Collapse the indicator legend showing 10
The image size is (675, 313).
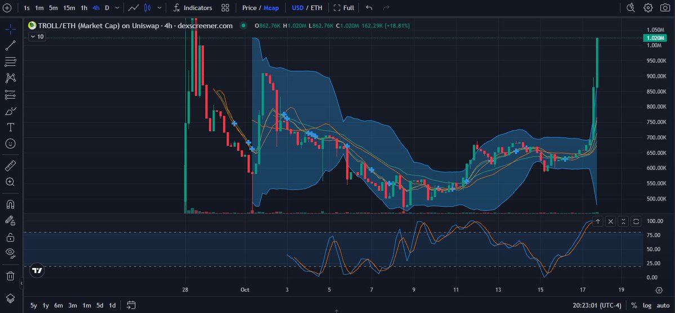tap(37, 37)
